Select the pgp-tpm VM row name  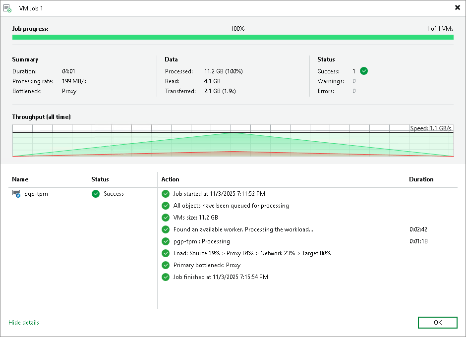coord(36,194)
